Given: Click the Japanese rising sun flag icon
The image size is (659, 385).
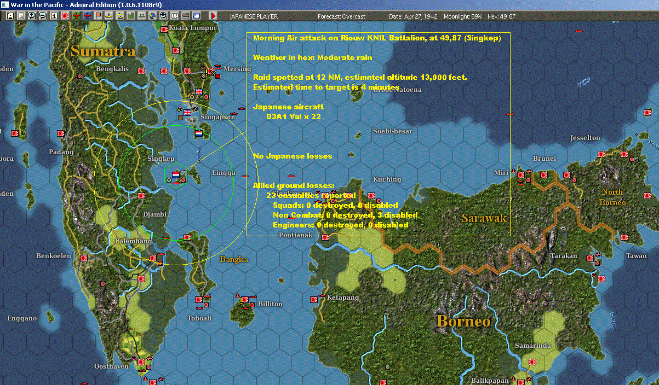Looking at the screenshot, I should pos(65,16).
